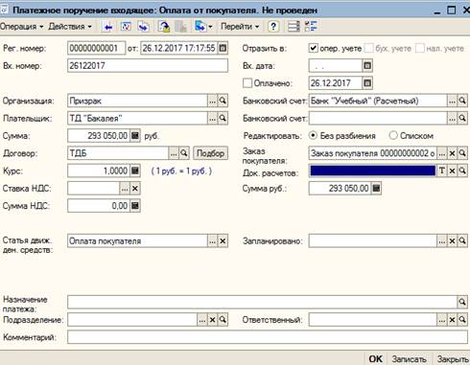
Task: Clear the Ответственный field
Action: (452, 320)
